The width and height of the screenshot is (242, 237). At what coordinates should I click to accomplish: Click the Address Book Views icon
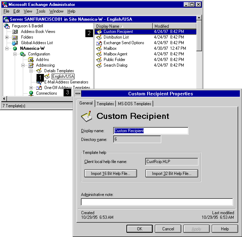coord(15,32)
